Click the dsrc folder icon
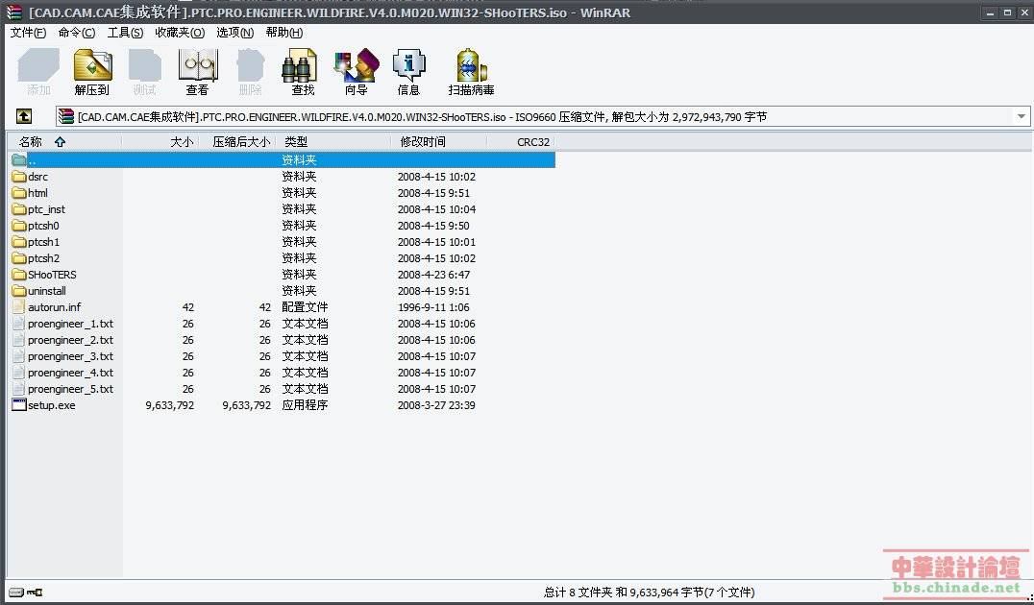The height and width of the screenshot is (605, 1034). click(x=19, y=177)
